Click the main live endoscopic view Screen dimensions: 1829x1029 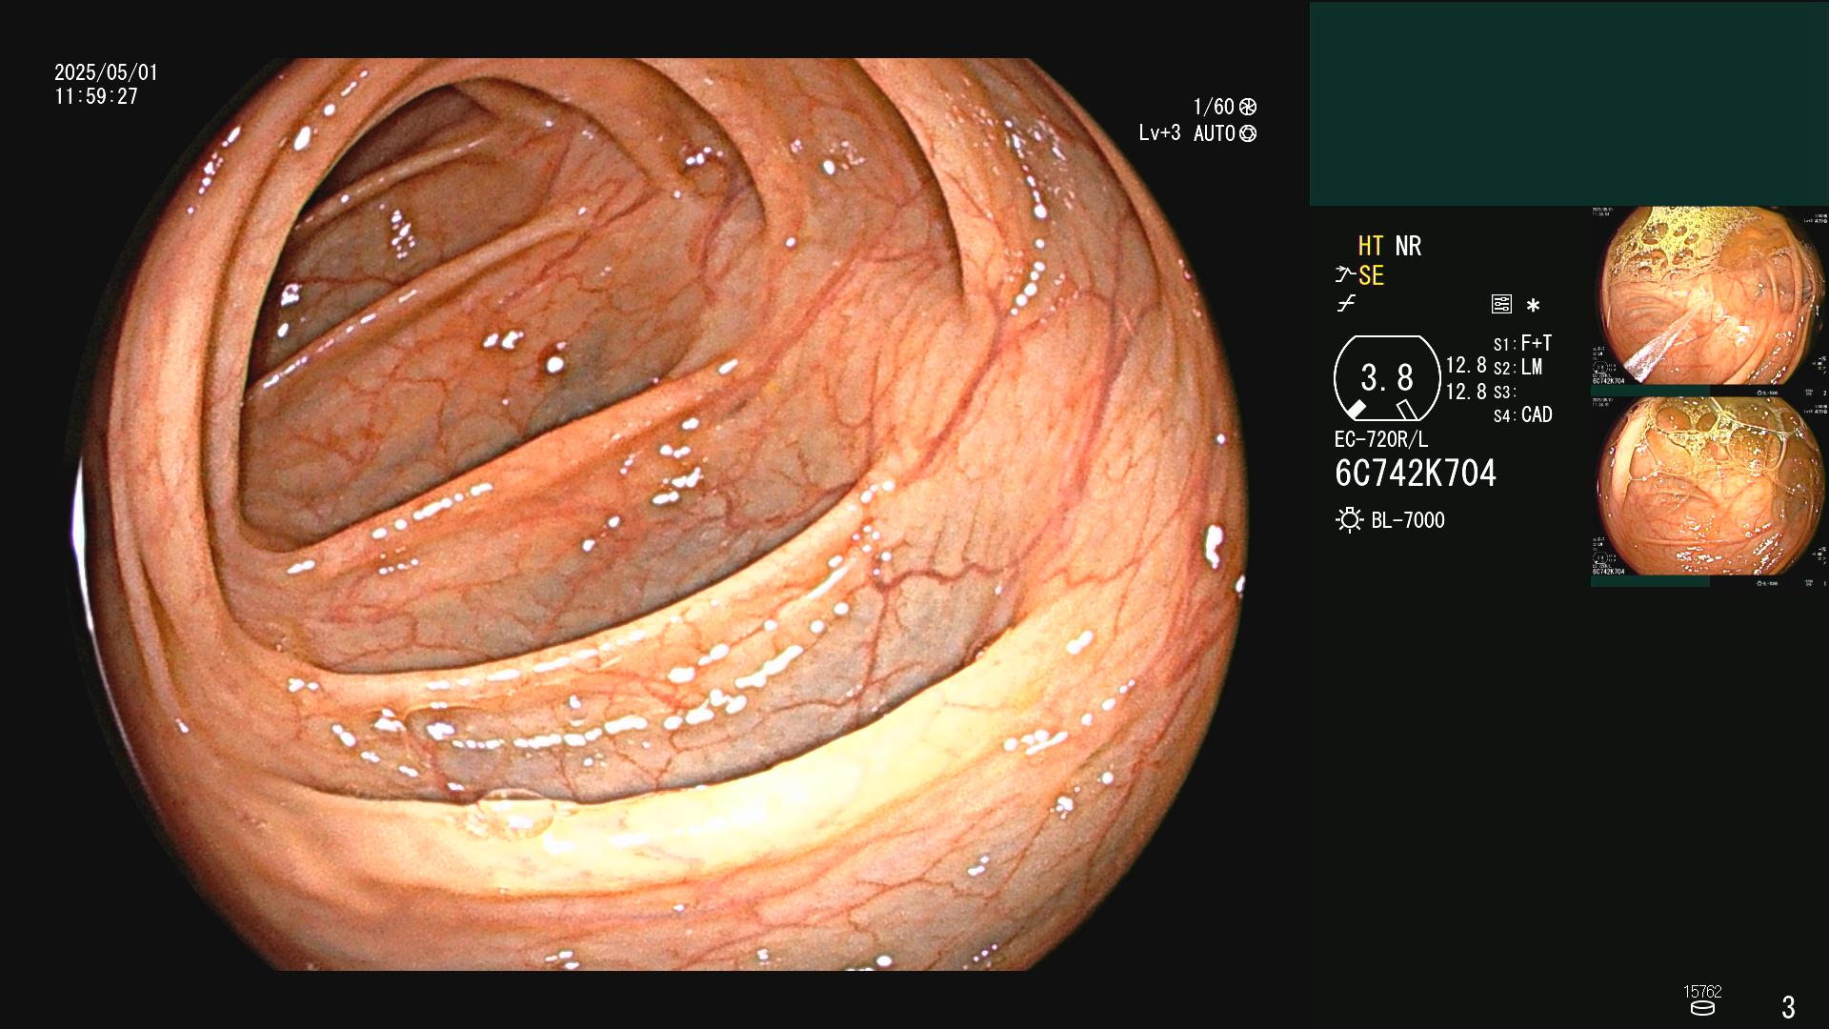click(660, 514)
